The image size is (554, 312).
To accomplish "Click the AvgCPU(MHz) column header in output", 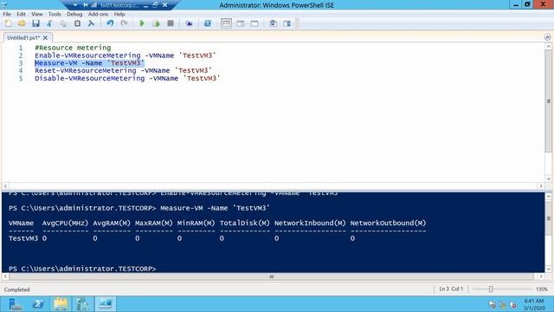I will pyautogui.click(x=65, y=224).
